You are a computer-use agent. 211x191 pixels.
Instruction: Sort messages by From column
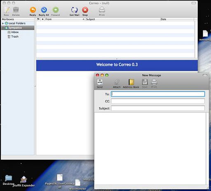65,19
